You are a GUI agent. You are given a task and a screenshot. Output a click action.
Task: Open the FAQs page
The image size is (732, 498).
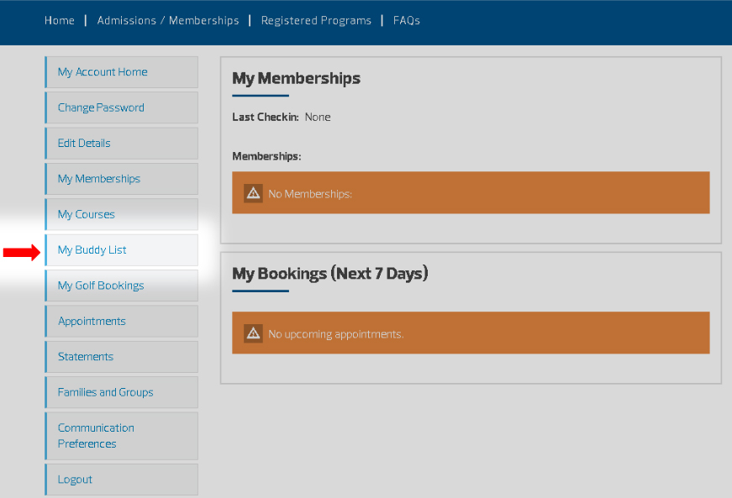coord(407,20)
